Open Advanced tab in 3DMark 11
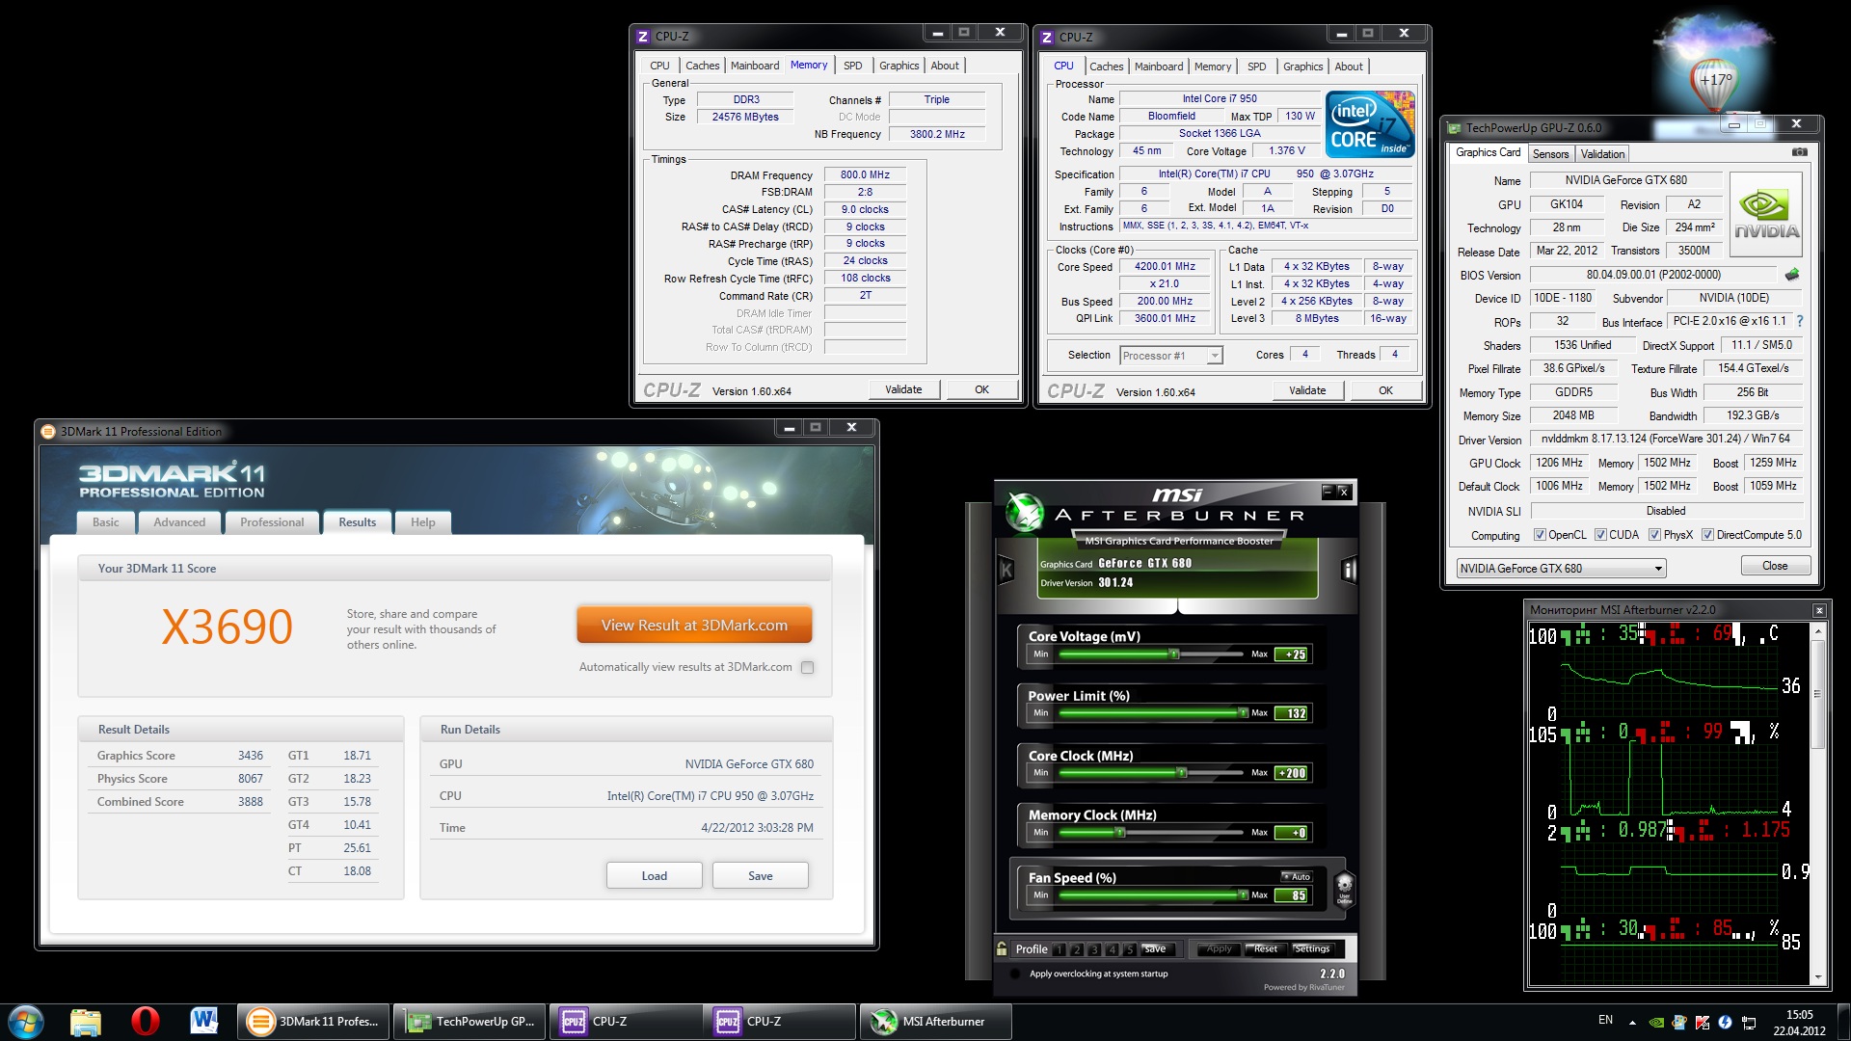The image size is (1851, 1041). 179,522
